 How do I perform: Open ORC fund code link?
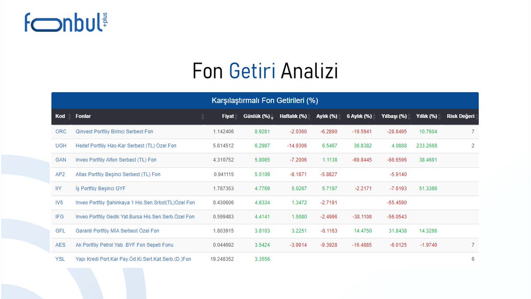click(61, 132)
